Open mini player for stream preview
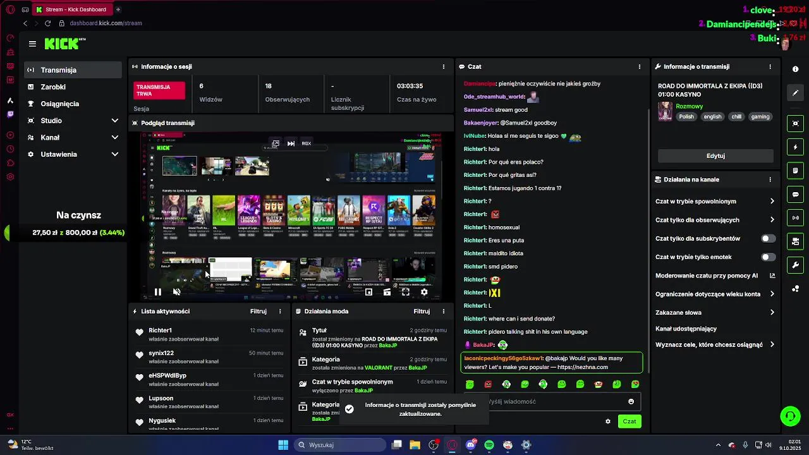809x455 pixels. [x=369, y=292]
